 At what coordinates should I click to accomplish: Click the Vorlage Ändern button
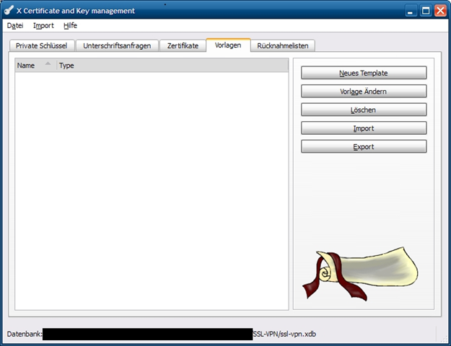364,92
